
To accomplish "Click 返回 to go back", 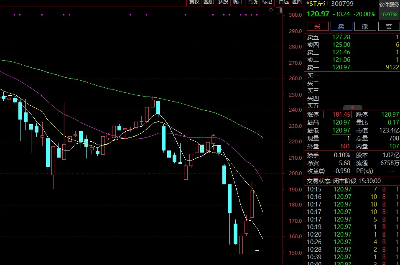I will [x=296, y=2].
